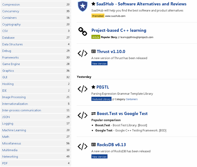197x167 pixels.
Task: Click the Containers category link under PEGTL
Action: tap(132, 99)
